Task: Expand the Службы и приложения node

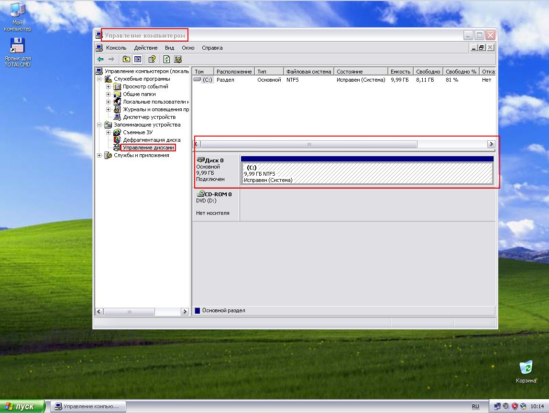Action: pos(99,155)
